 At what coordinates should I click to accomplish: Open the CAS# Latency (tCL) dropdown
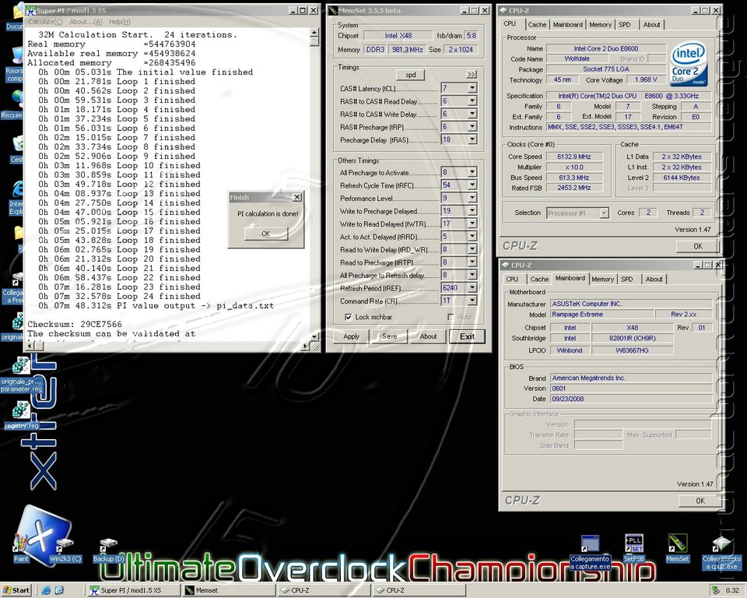(472, 88)
